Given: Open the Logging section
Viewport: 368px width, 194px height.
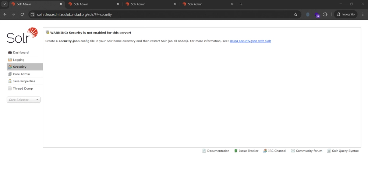Looking at the screenshot, I should [25, 60].
